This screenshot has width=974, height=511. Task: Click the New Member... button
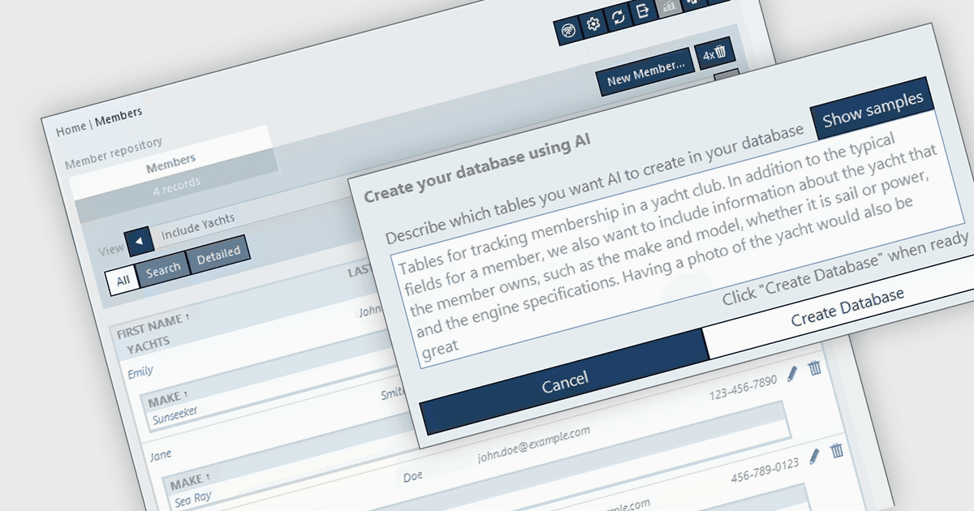(645, 73)
